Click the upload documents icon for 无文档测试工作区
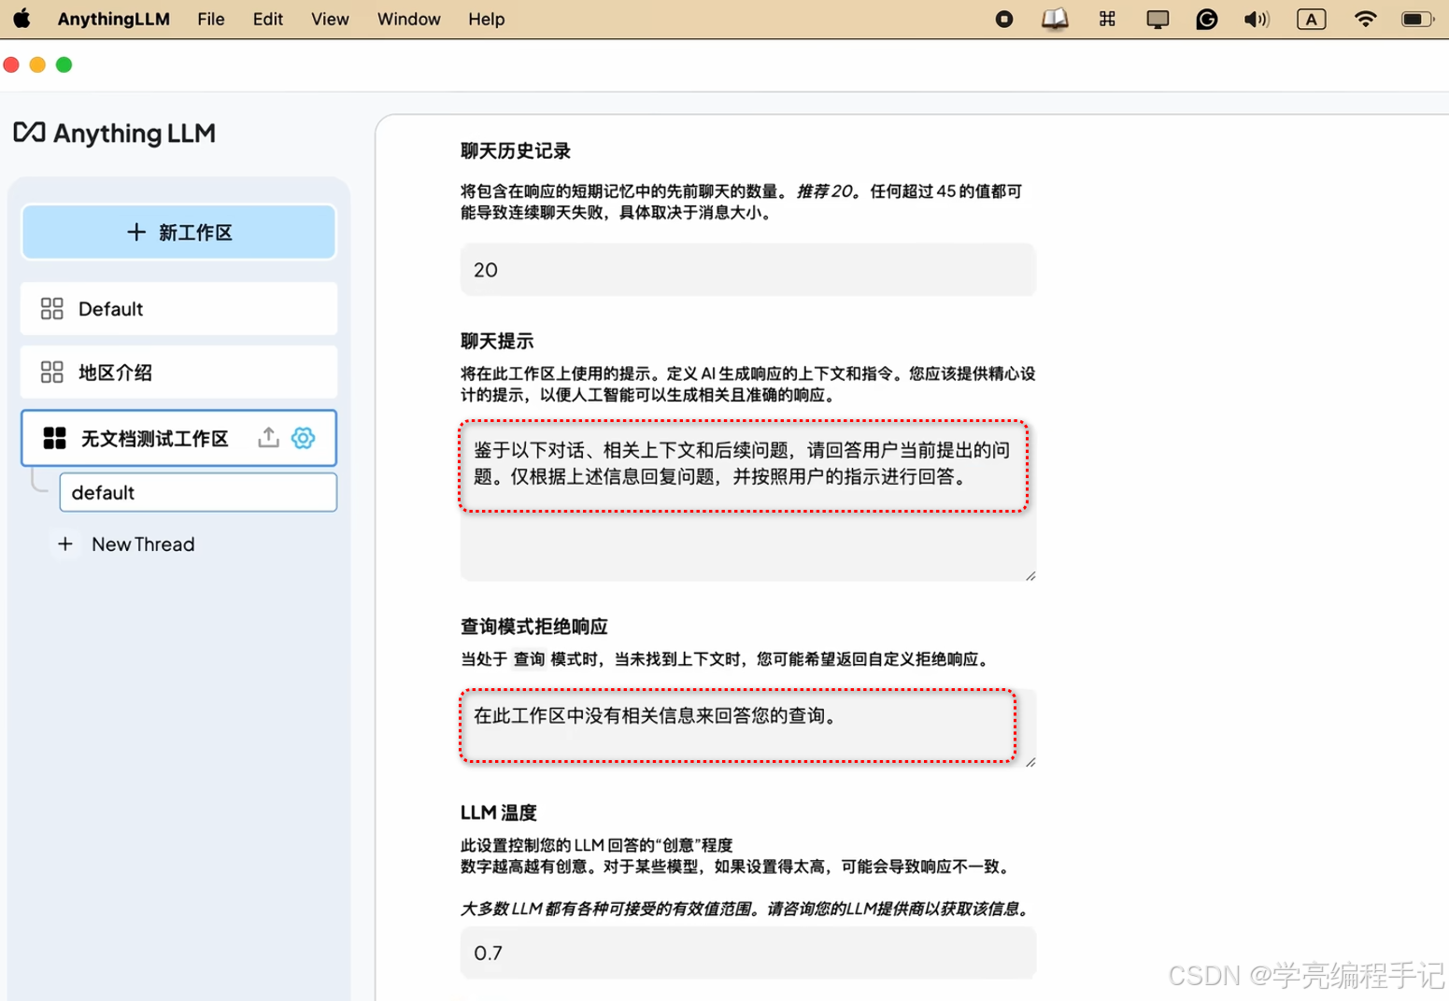The width and height of the screenshot is (1449, 1001). 268,437
